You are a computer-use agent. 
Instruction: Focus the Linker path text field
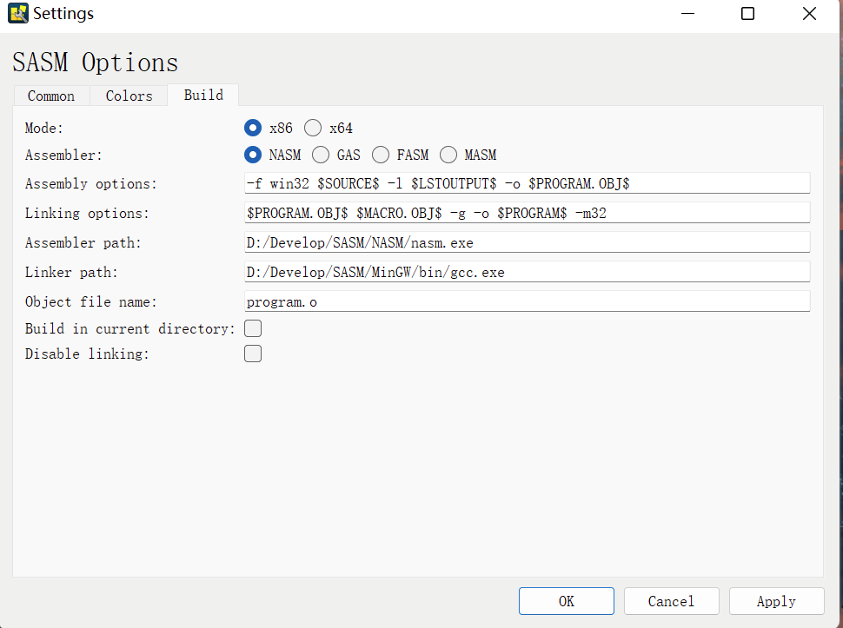(x=527, y=272)
